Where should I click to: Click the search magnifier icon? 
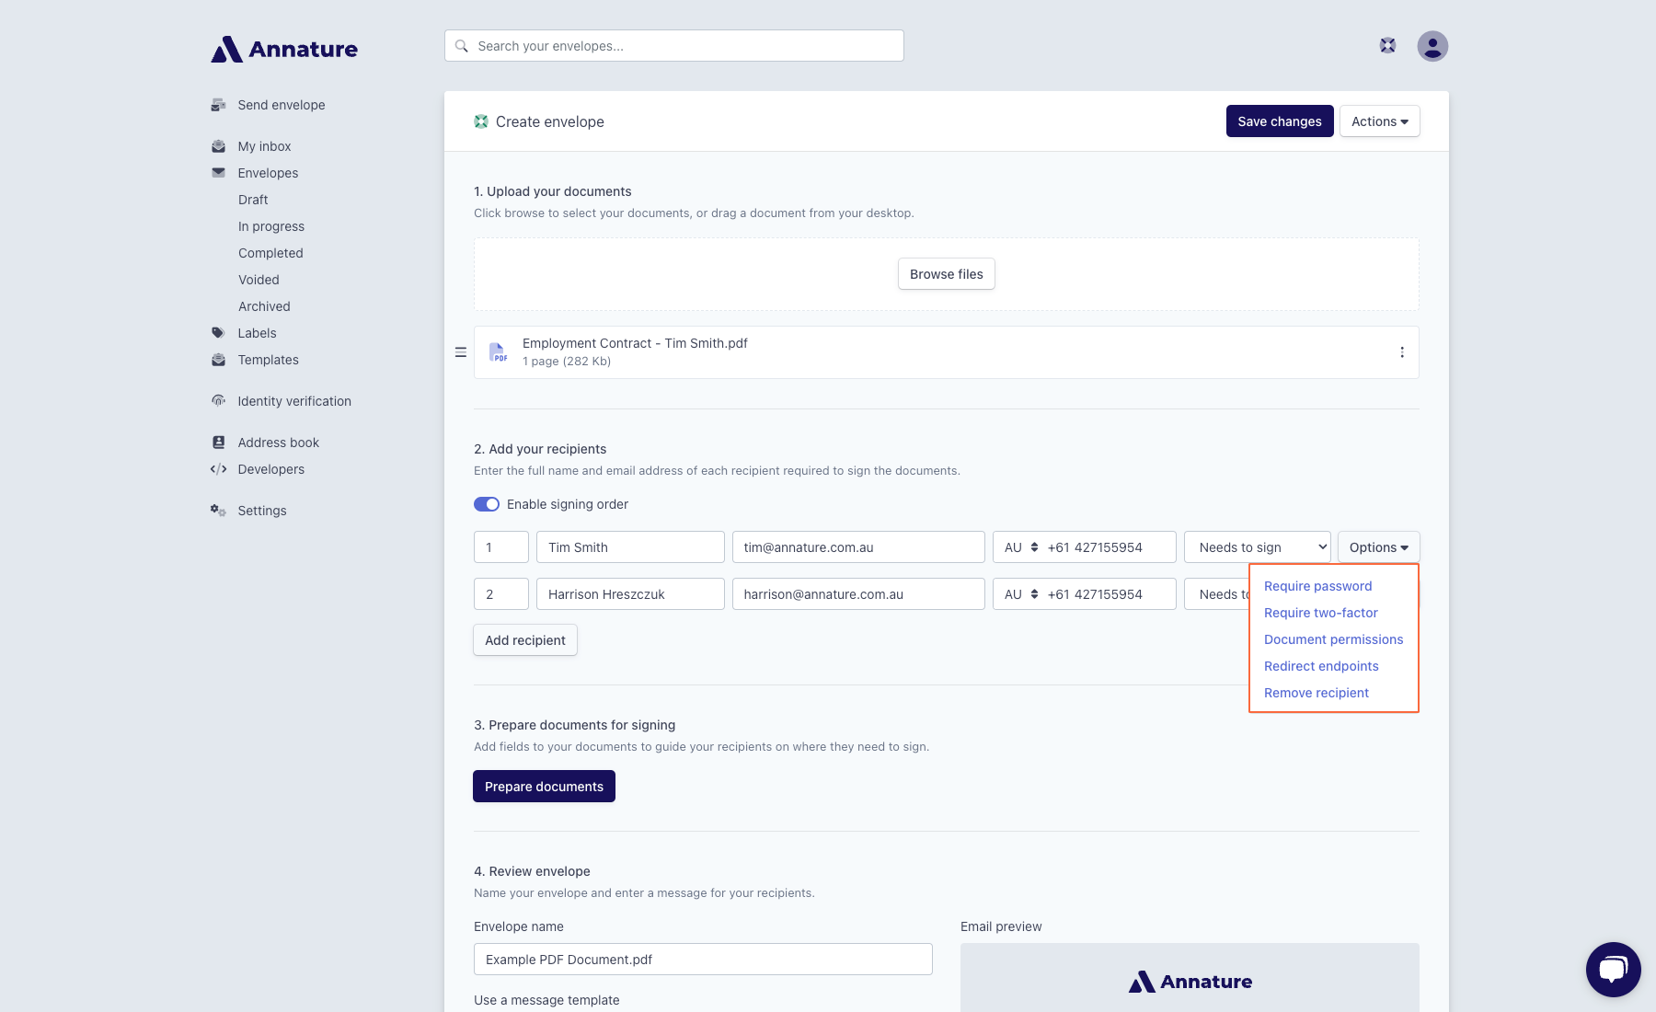(x=462, y=46)
